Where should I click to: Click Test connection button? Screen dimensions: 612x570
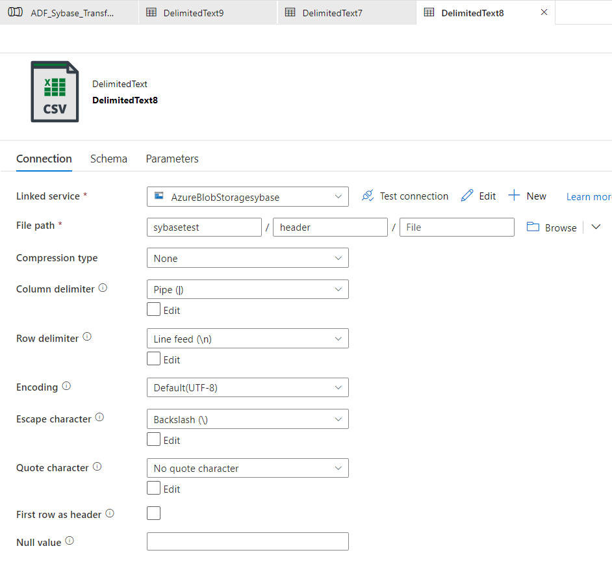coord(405,196)
